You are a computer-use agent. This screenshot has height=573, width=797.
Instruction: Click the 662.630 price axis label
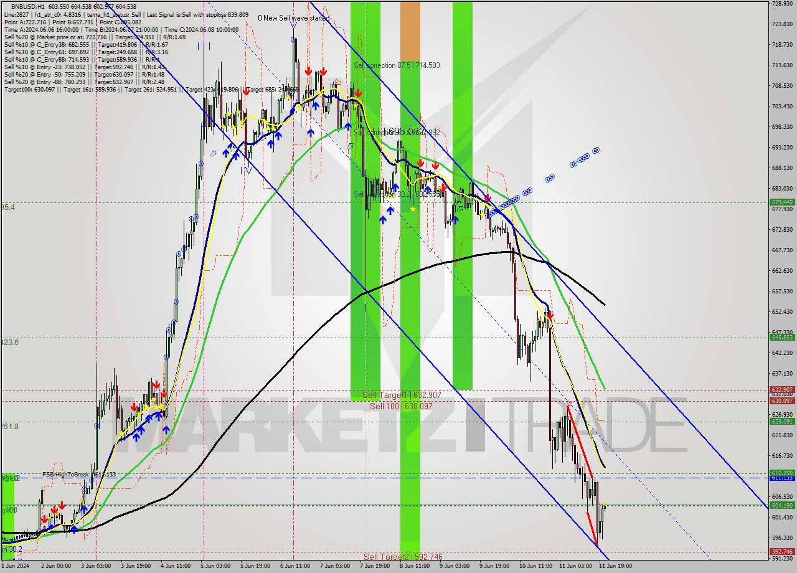tap(782, 271)
